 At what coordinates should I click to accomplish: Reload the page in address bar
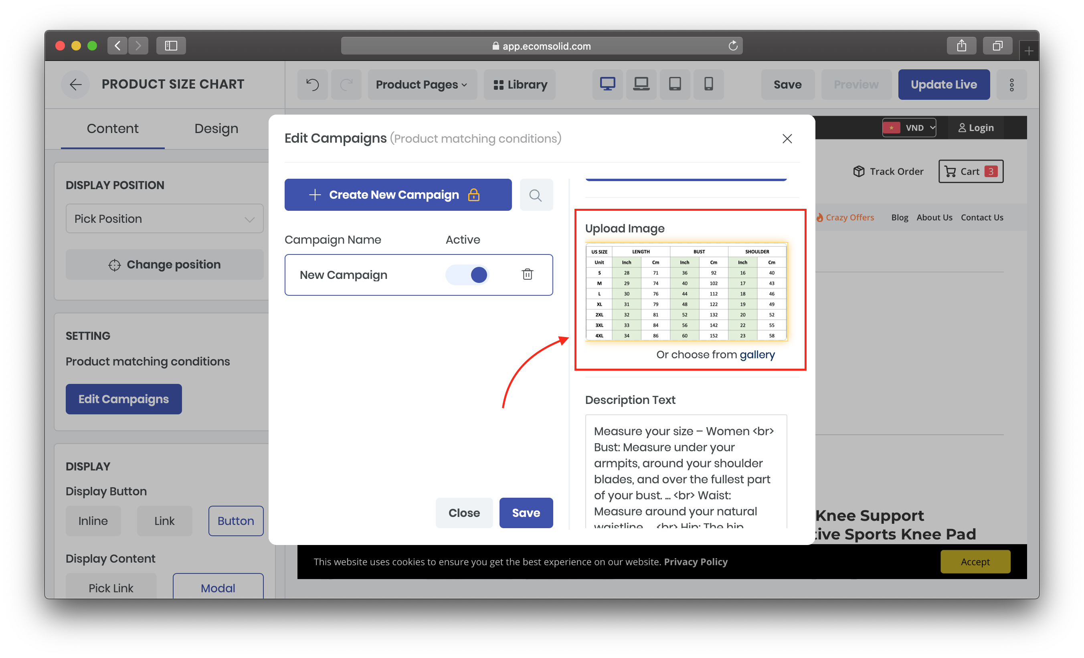(x=732, y=45)
